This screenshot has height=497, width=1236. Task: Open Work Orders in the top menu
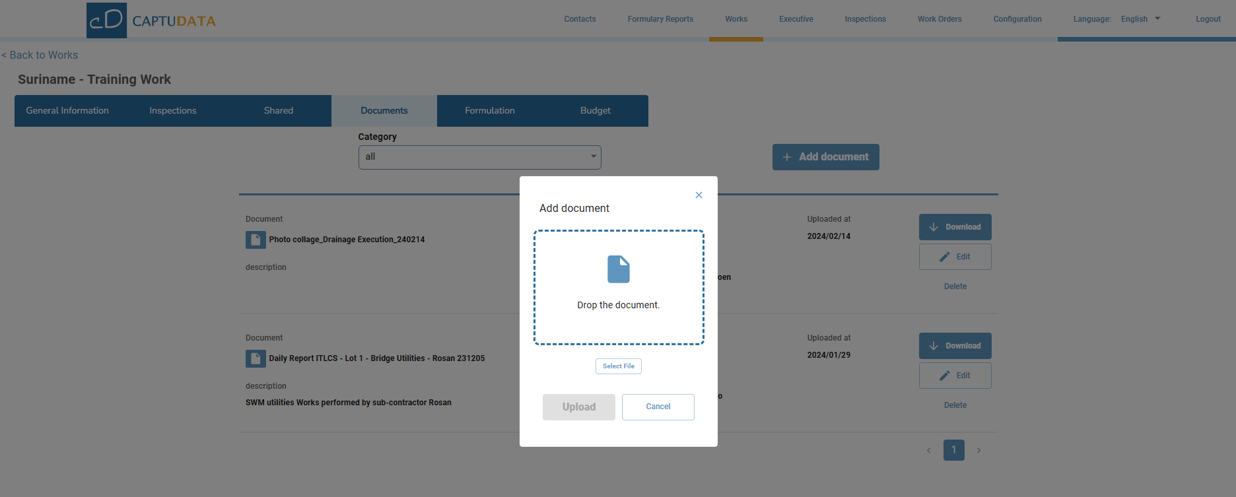[x=939, y=19]
